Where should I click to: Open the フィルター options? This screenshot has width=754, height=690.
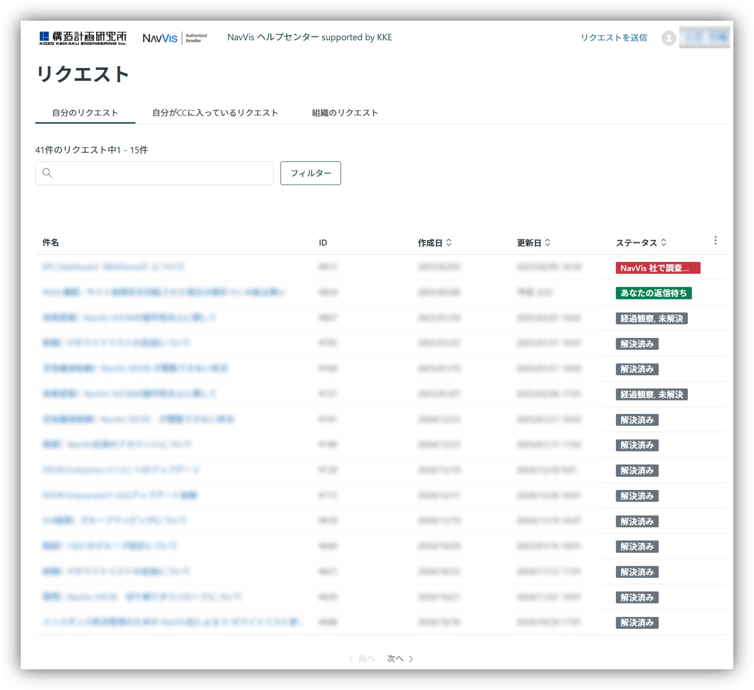point(310,173)
